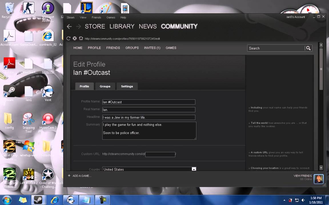The image size is (329, 205).
Task: Click ADD A GAME... button
Action: tap(82, 176)
